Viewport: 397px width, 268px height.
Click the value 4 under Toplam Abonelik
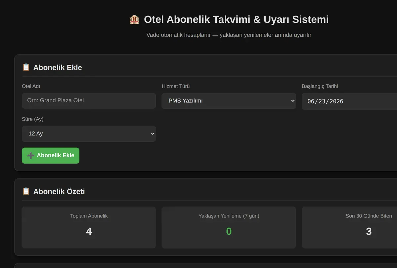(x=89, y=231)
